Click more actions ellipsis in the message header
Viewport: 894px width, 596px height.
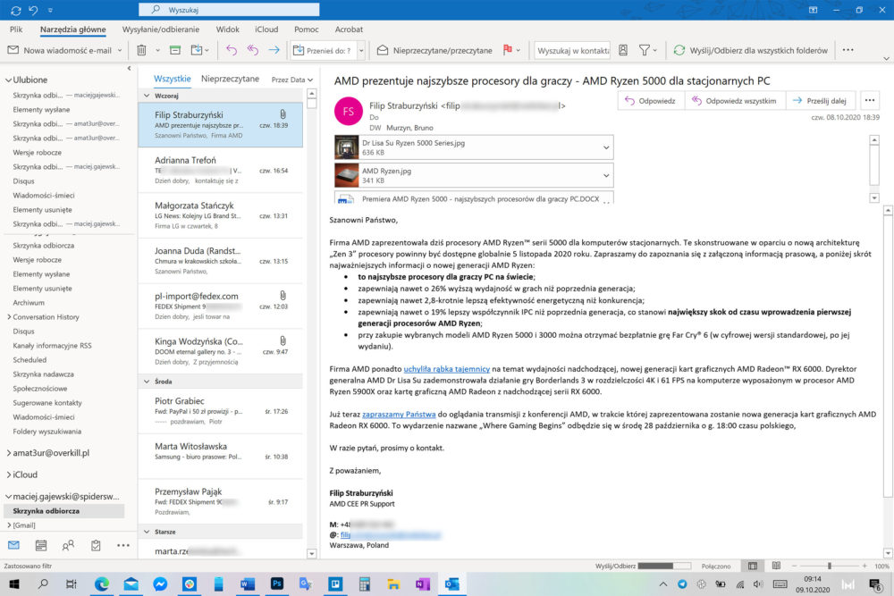pyautogui.click(x=870, y=101)
